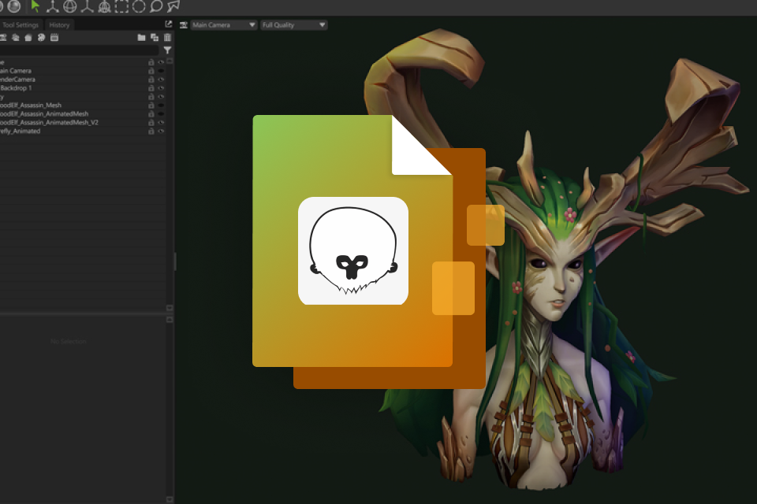The image size is (757, 504).
Task: Toggle lock on the RenderCamera row
Action: tap(151, 80)
